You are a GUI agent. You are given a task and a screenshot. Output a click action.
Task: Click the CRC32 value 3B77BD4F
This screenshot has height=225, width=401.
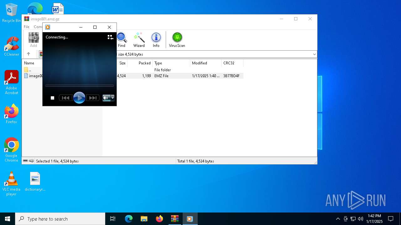click(x=232, y=76)
